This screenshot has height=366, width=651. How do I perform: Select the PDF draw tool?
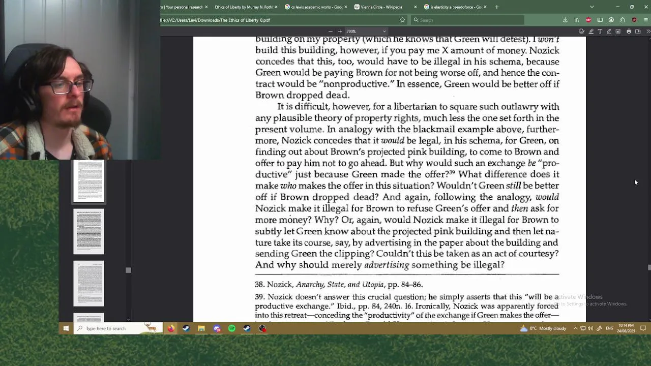[609, 32]
